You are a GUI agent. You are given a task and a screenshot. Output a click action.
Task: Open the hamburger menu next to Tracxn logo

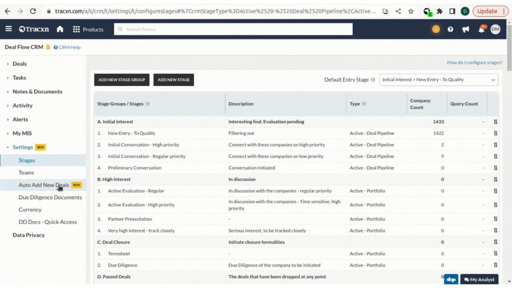coord(8,29)
